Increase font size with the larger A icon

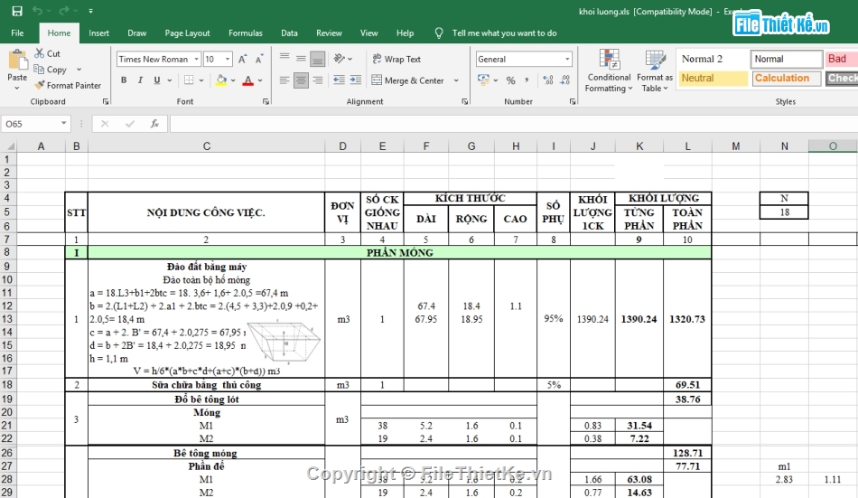pyautogui.click(x=242, y=59)
